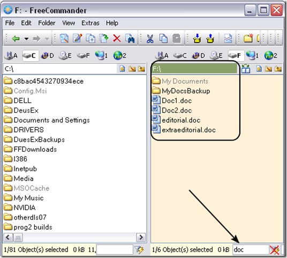
Task: Go back with the green arrow
Action: coord(16,39)
